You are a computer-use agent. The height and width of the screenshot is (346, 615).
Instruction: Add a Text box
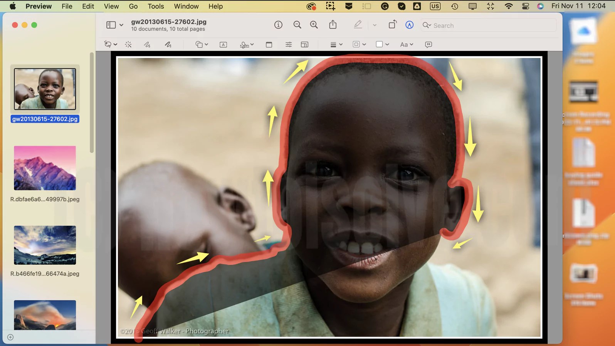click(223, 45)
